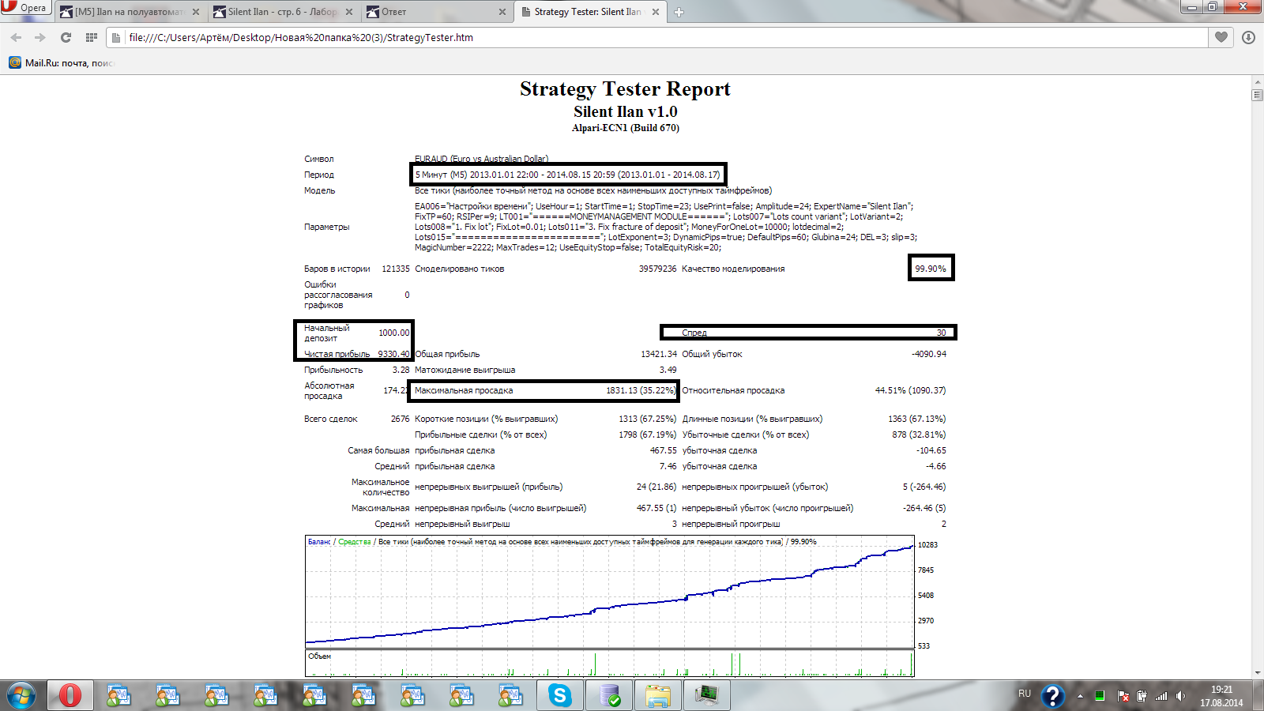The image size is (1264, 711).
Task: Click the blue help question mark in the tray
Action: tap(1052, 696)
